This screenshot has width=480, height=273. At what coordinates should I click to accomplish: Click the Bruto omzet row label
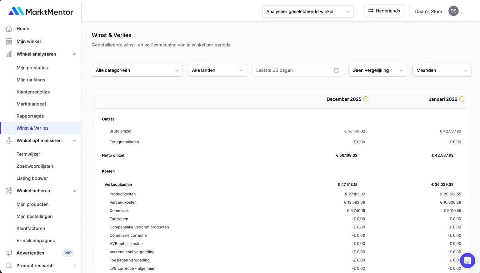point(121,131)
